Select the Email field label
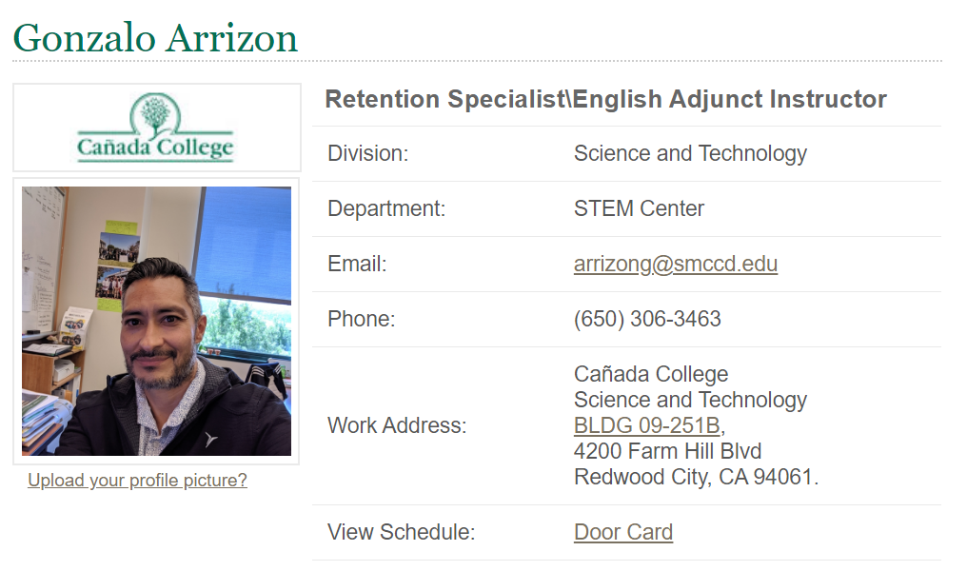 pos(357,264)
